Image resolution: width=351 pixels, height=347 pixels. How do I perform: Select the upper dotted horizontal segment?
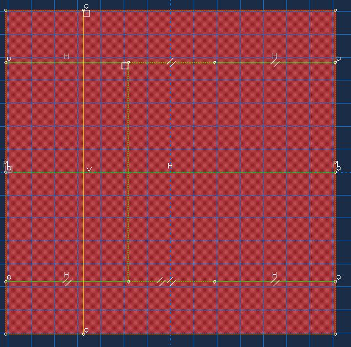pos(171,63)
